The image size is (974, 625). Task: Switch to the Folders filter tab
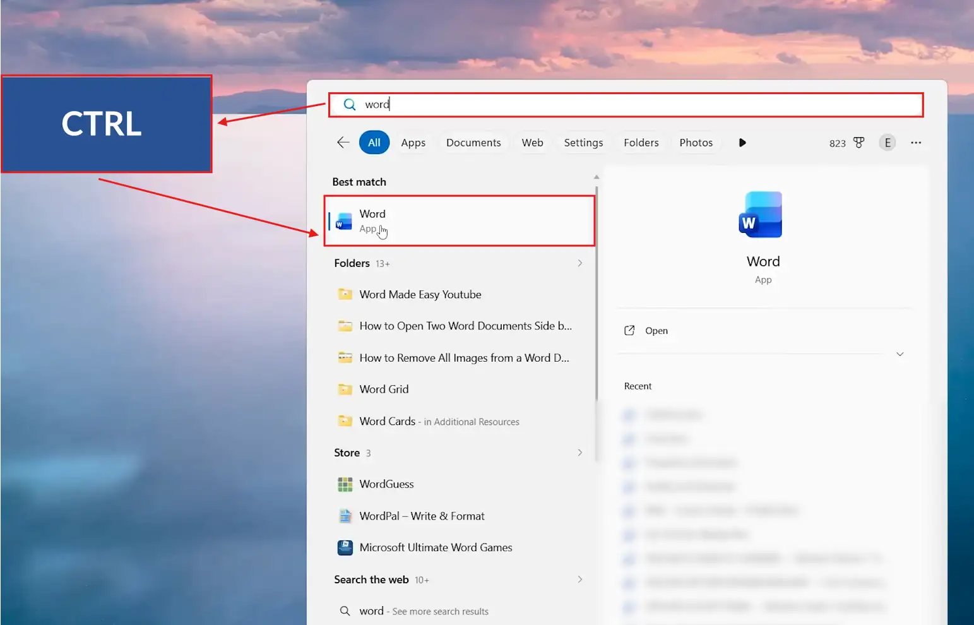click(x=641, y=143)
